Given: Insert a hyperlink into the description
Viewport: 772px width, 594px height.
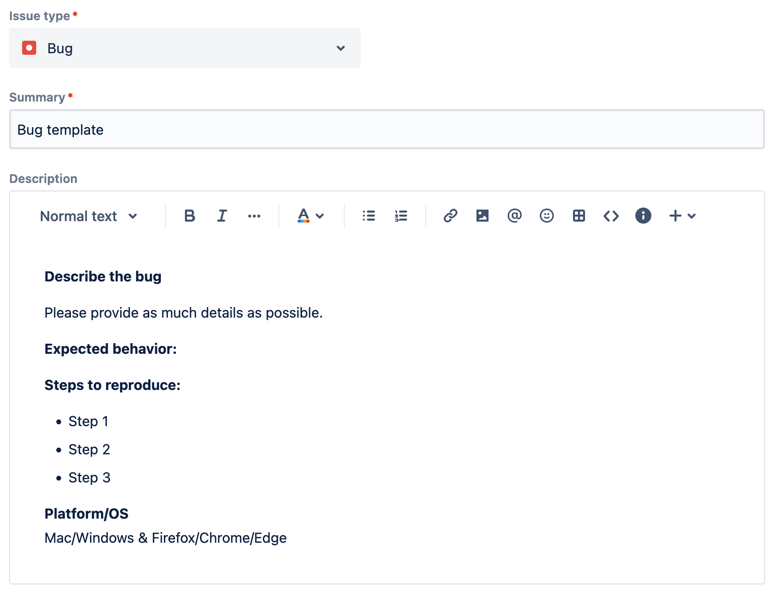Looking at the screenshot, I should 450,216.
